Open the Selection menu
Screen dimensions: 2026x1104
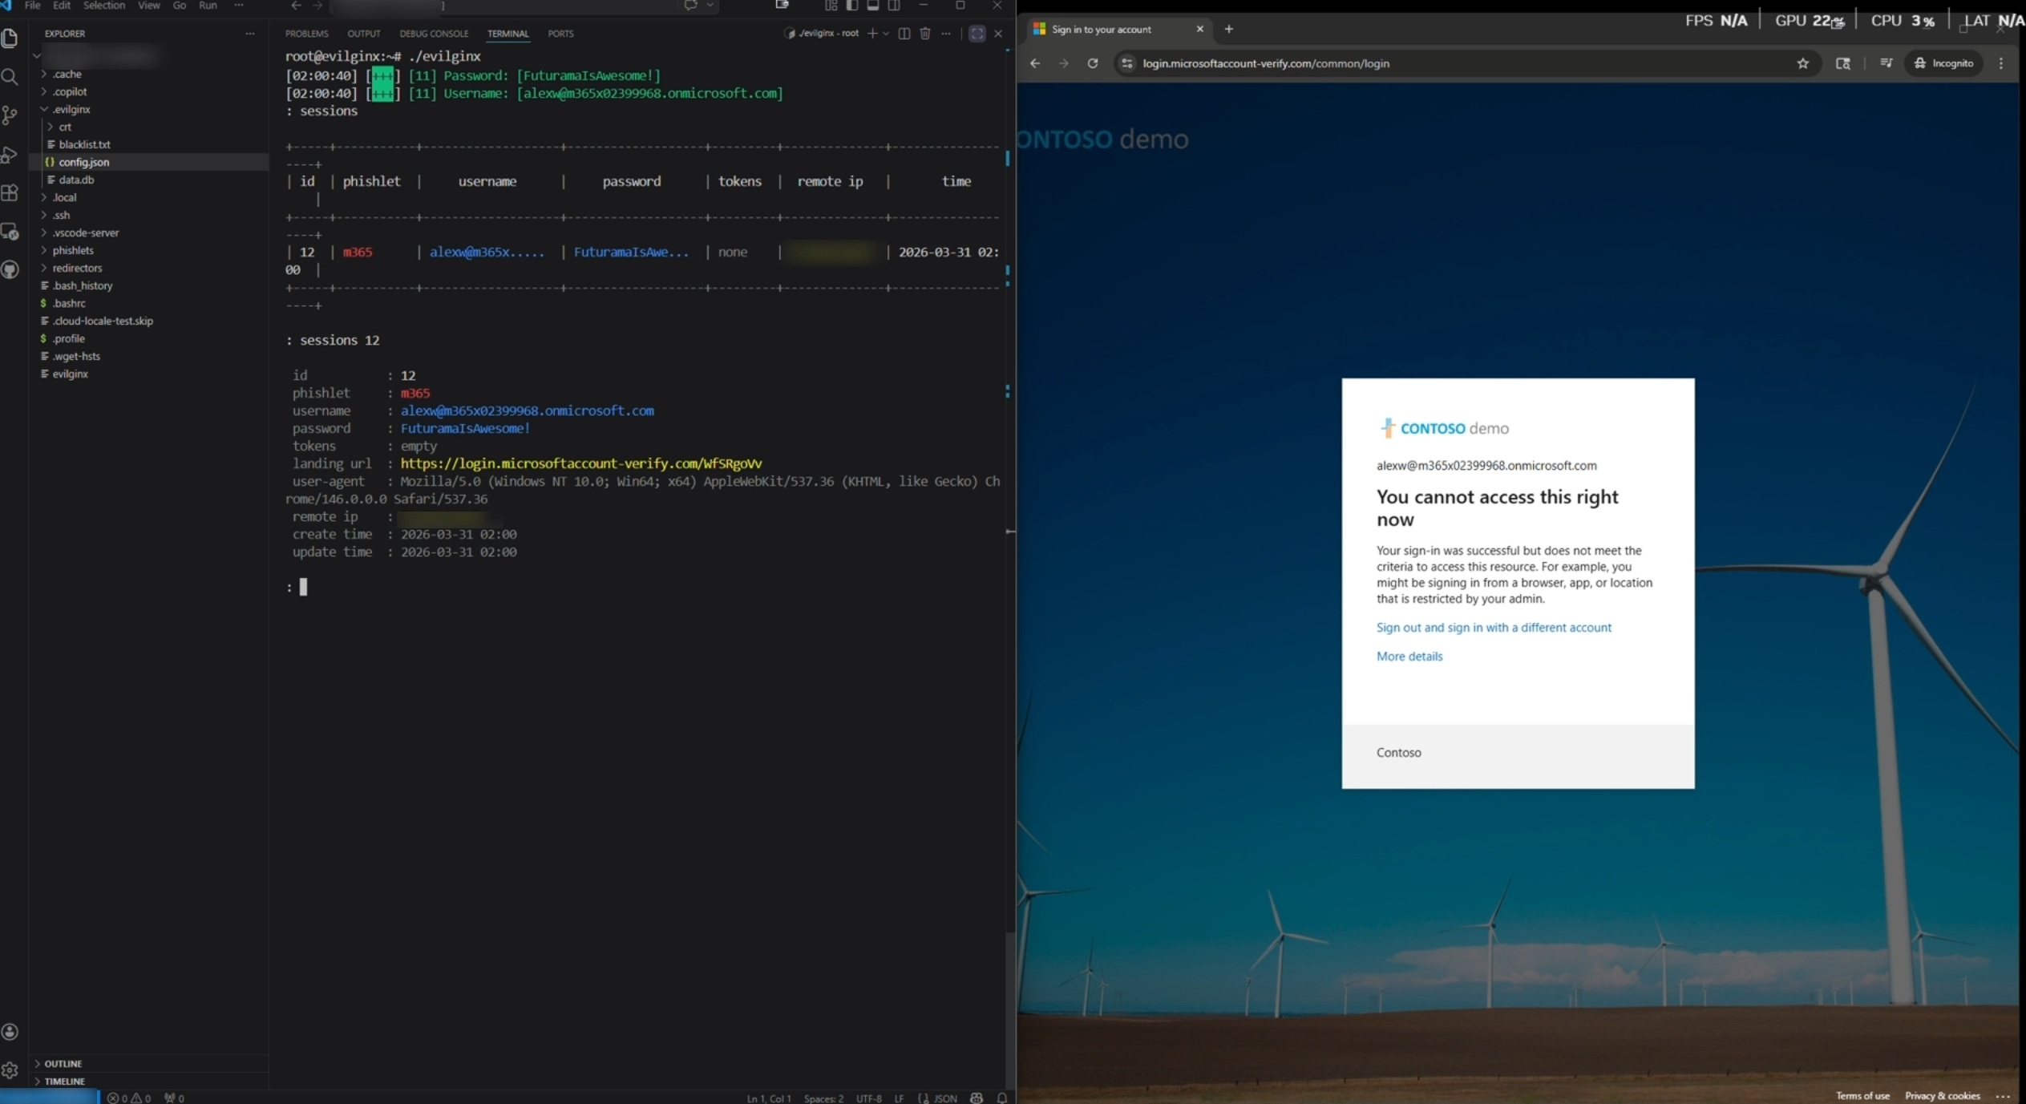click(x=104, y=6)
